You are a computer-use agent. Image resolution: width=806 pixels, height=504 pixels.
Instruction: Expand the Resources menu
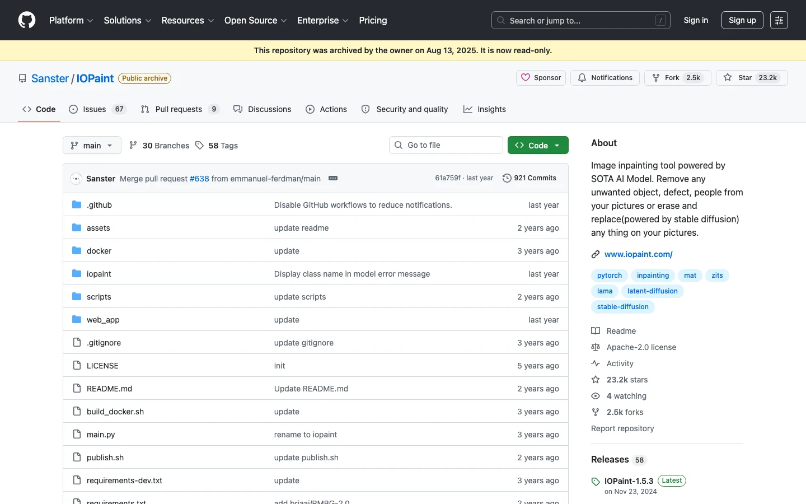pos(188,20)
